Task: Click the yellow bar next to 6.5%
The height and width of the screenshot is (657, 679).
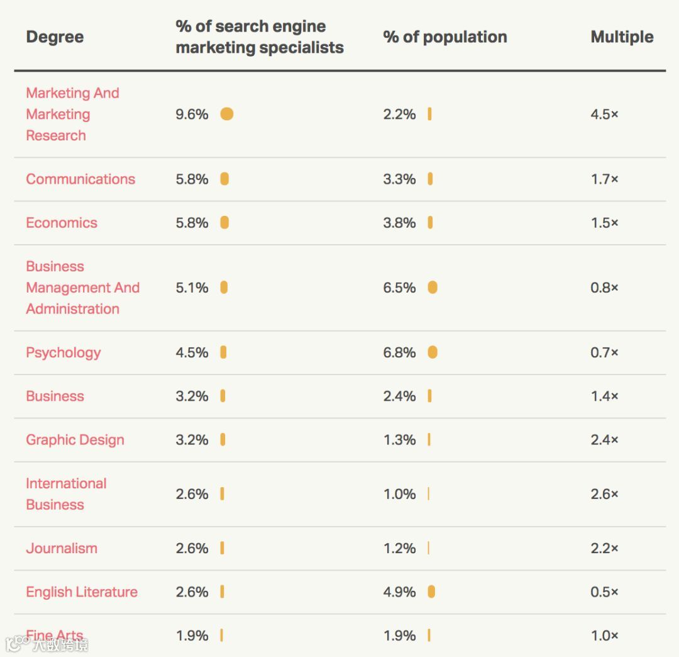Action: tap(433, 288)
